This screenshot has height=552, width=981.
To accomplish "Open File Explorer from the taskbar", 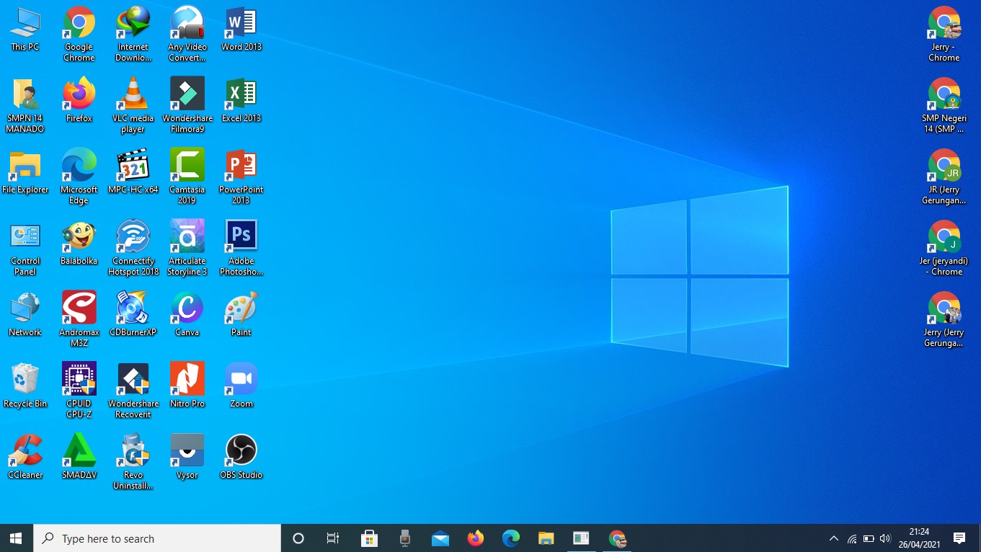I will pyautogui.click(x=546, y=538).
